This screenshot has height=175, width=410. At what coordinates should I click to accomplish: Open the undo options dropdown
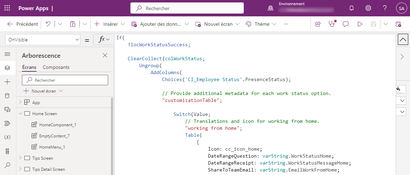60,24
